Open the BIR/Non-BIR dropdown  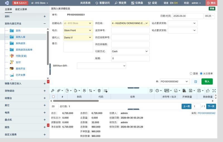click(x=101, y=66)
